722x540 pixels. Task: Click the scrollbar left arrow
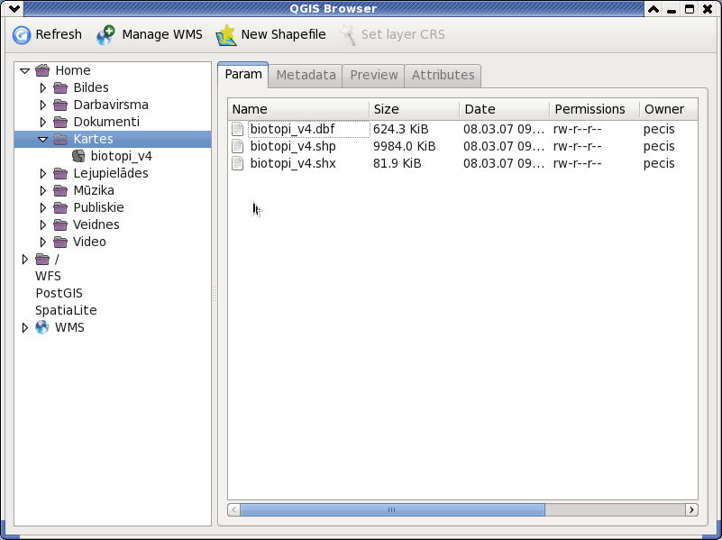click(x=234, y=509)
